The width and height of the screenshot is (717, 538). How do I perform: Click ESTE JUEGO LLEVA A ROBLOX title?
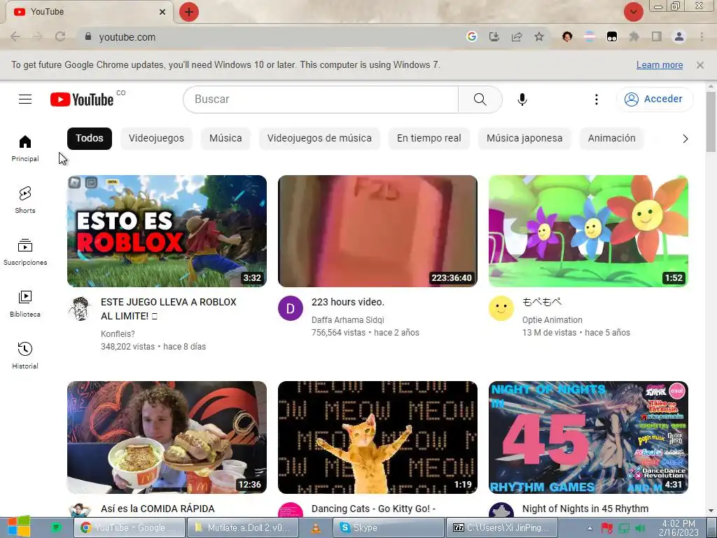tap(169, 309)
